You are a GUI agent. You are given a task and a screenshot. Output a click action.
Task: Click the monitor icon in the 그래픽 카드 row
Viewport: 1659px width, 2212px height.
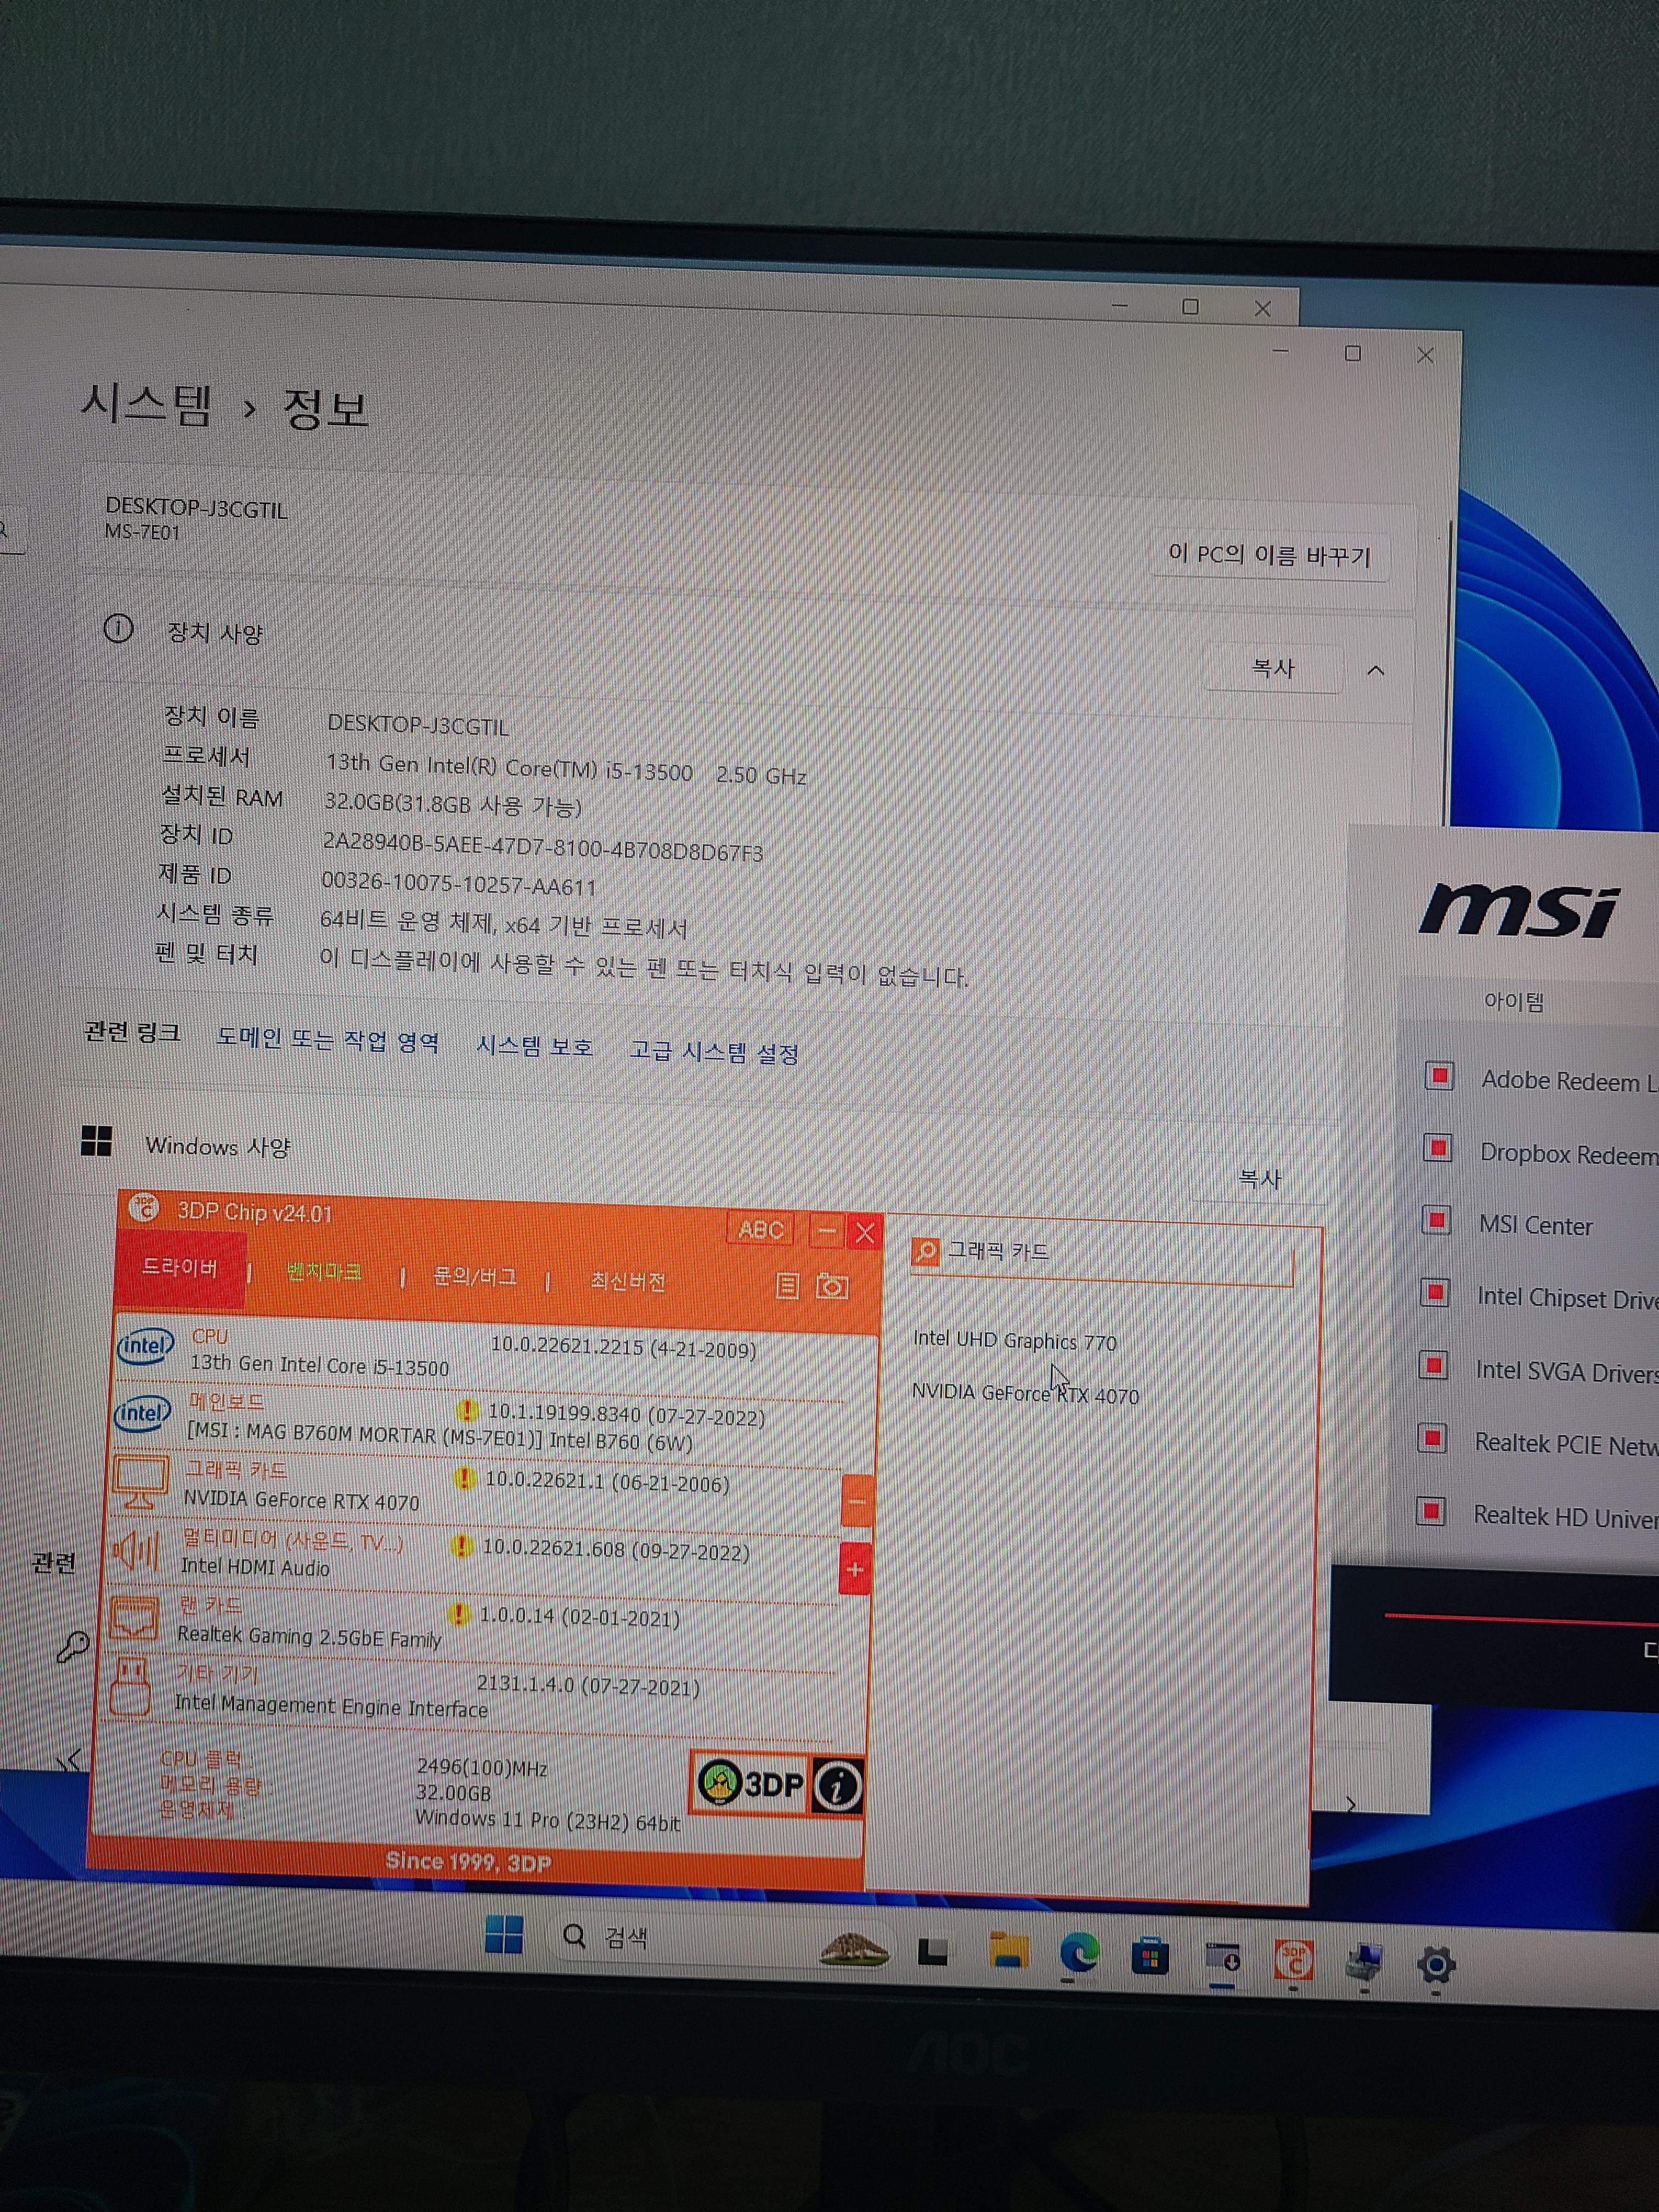tap(140, 1482)
